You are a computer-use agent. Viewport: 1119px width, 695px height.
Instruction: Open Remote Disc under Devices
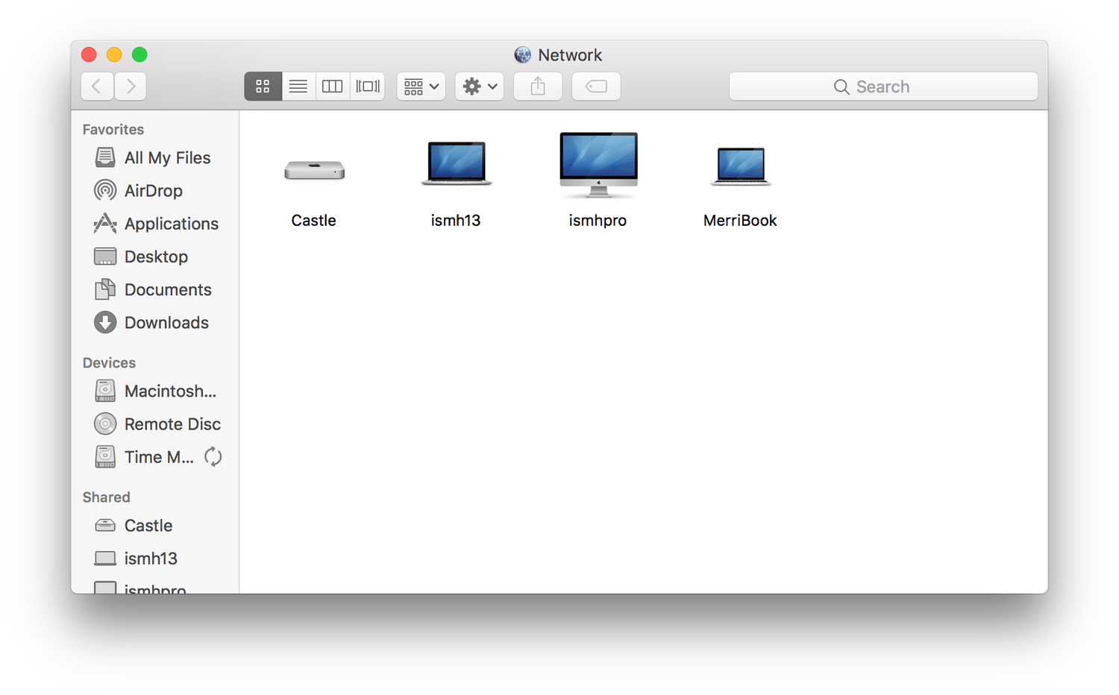[x=172, y=424]
